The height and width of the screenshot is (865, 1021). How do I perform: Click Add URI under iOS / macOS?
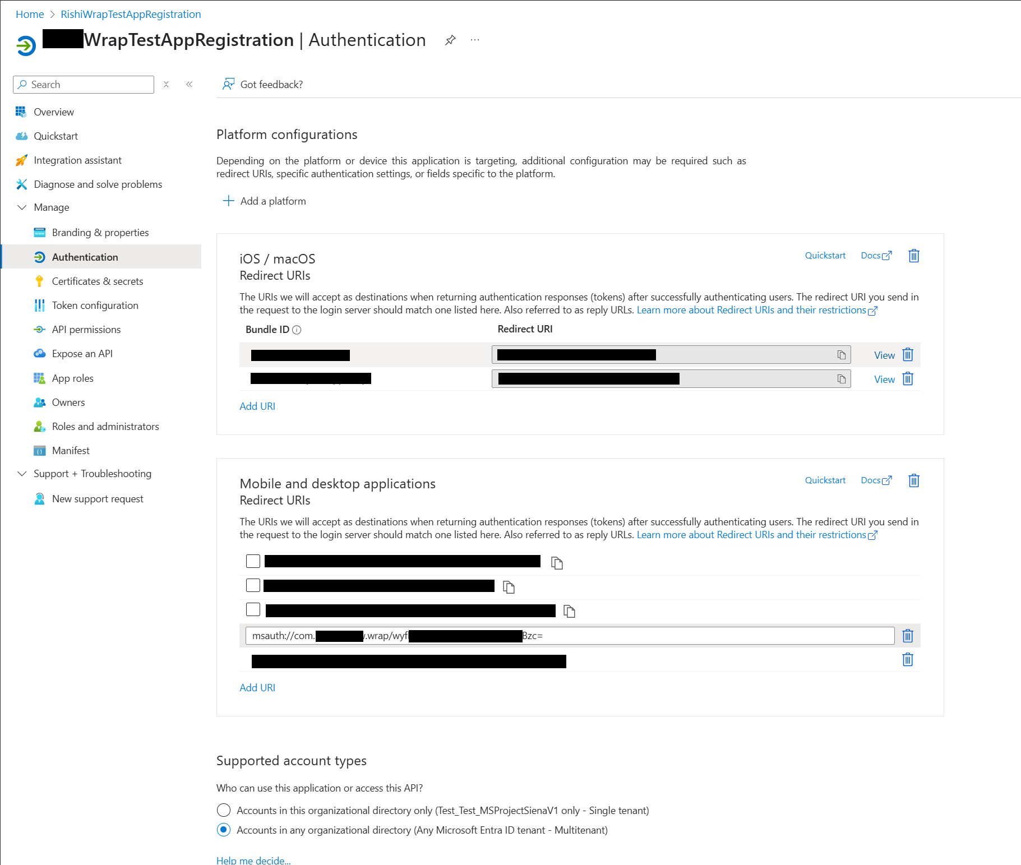tap(257, 406)
